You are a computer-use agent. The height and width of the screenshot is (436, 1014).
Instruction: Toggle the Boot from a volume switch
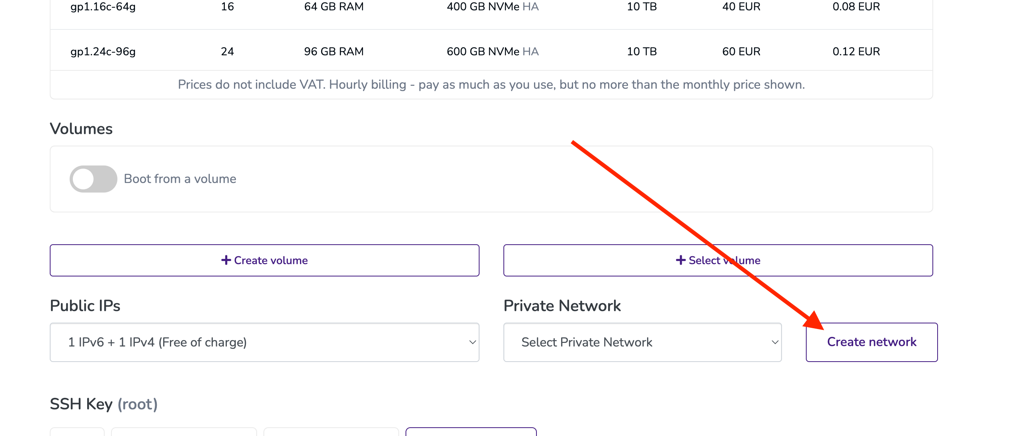tap(93, 179)
